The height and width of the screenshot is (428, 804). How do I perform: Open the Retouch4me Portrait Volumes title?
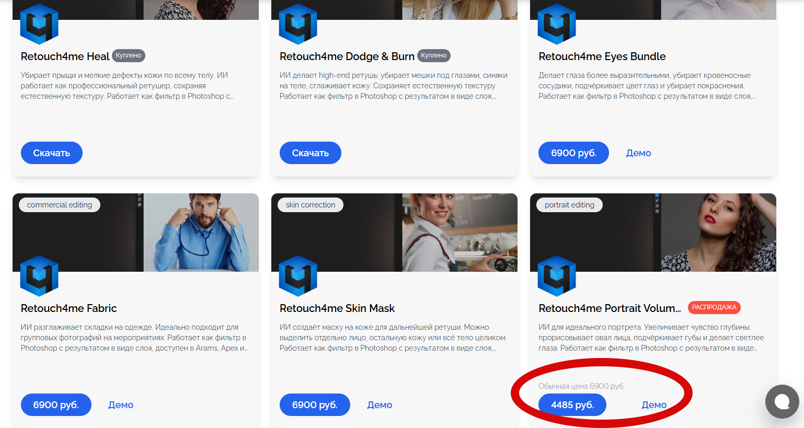[610, 308]
